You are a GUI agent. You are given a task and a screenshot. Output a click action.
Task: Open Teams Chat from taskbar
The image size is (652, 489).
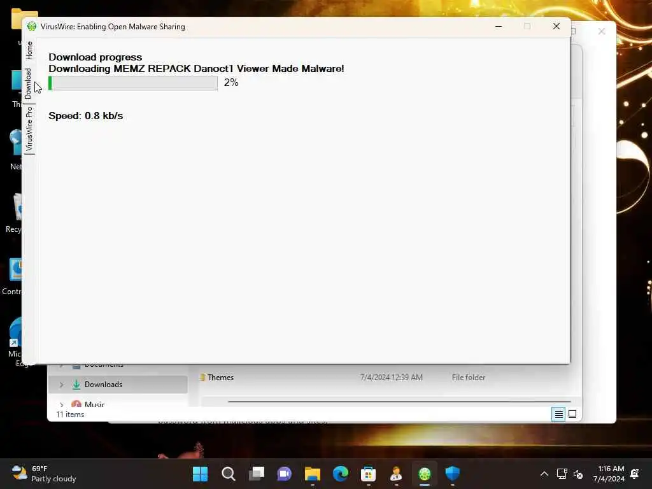click(x=285, y=474)
